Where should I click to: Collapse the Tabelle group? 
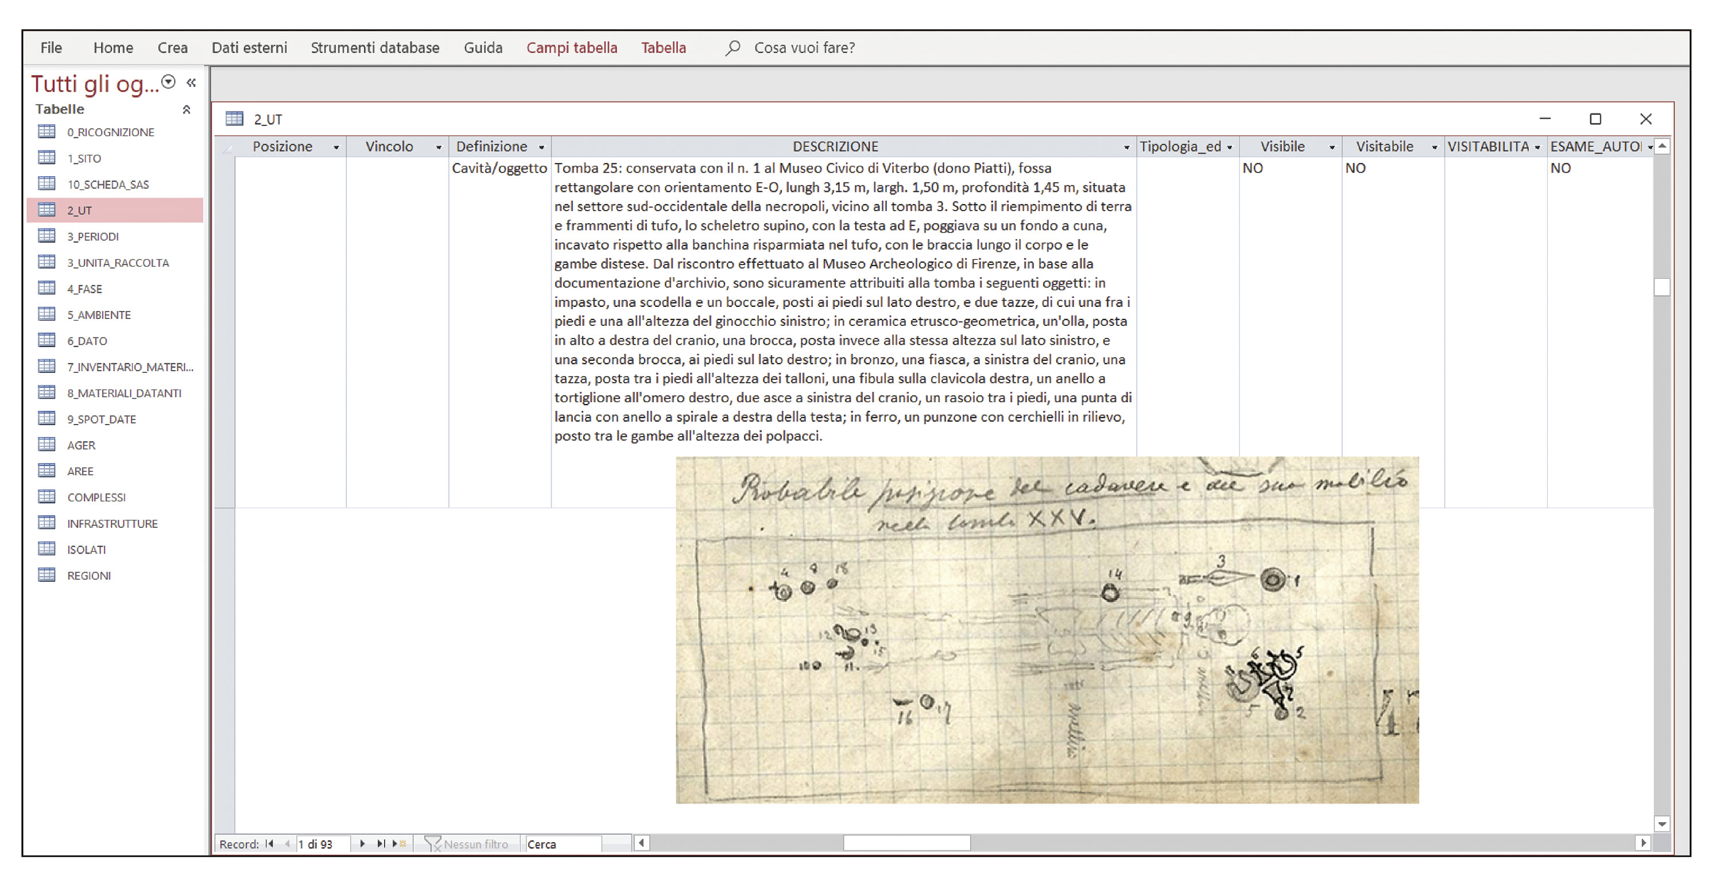187,110
